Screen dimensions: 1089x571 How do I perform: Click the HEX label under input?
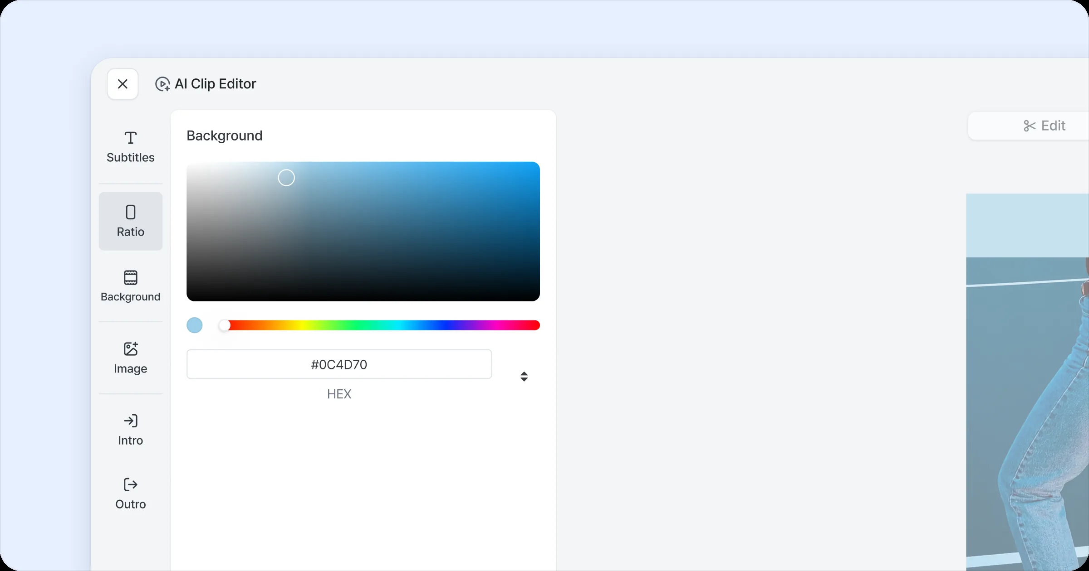[x=339, y=394]
